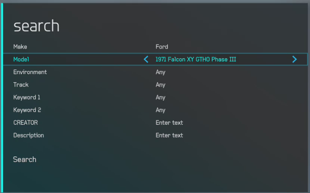Screen dimensions: 310x193
Task: Choose the Ford make value
Action: [162, 47]
